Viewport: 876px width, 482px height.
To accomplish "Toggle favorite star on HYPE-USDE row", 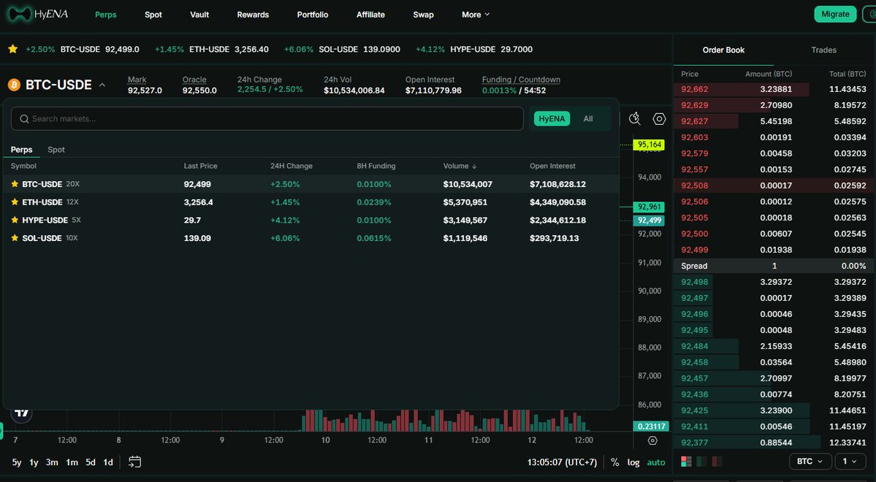I will pyautogui.click(x=15, y=220).
